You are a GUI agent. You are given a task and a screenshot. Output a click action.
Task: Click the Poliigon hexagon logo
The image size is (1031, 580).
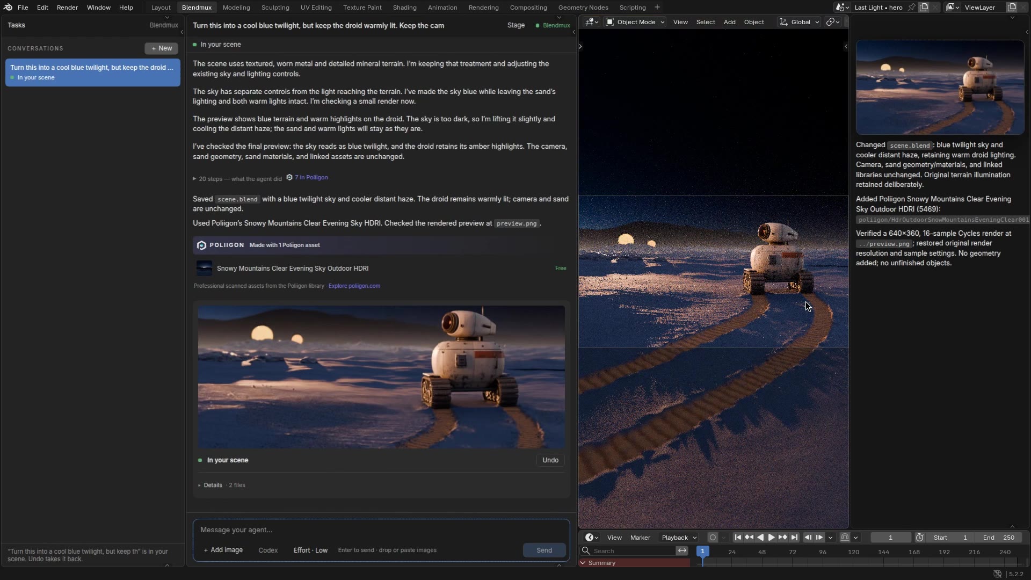click(201, 245)
